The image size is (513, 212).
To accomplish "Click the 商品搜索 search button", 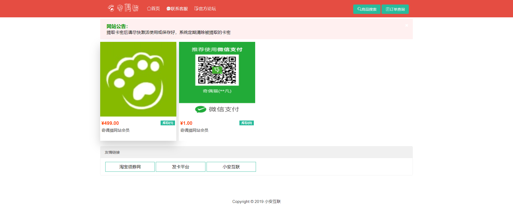I will (367, 9).
